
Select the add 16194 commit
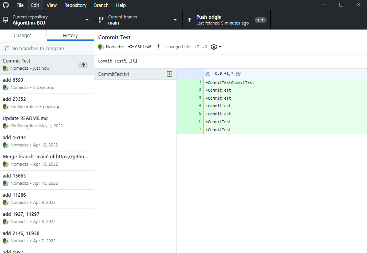tap(47, 141)
